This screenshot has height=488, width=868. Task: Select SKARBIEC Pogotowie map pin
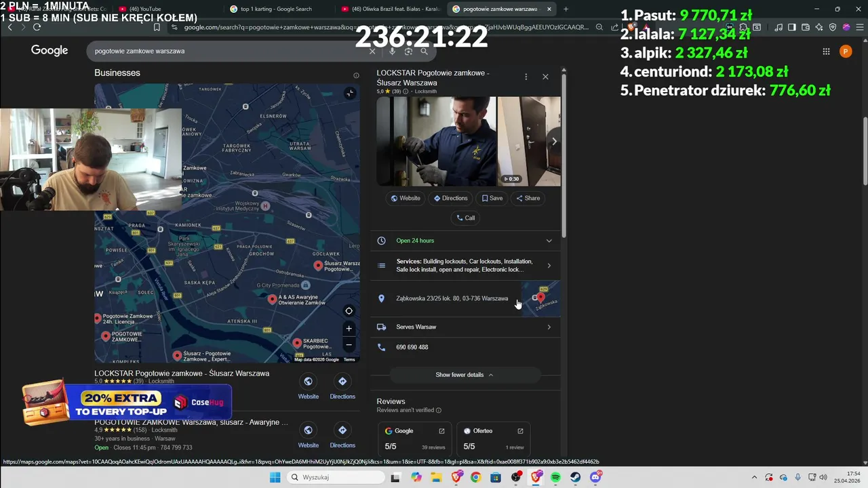click(x=296, y=342)
